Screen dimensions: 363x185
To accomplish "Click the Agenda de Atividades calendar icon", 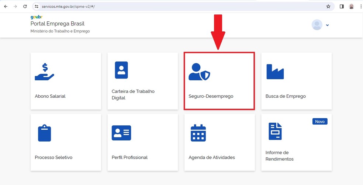I will (198, 133).
